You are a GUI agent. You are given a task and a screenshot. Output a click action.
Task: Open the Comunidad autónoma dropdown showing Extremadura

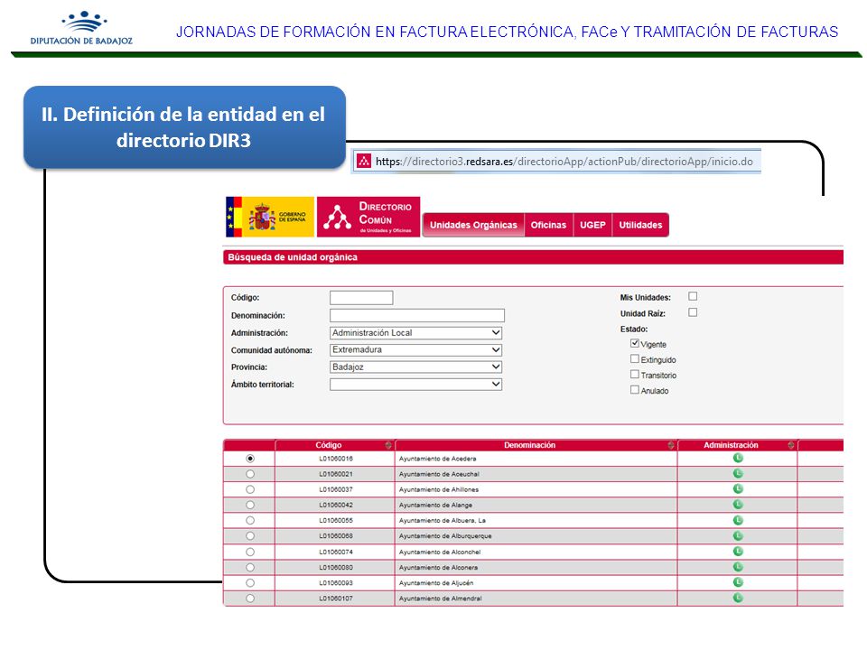coord(415,350)
